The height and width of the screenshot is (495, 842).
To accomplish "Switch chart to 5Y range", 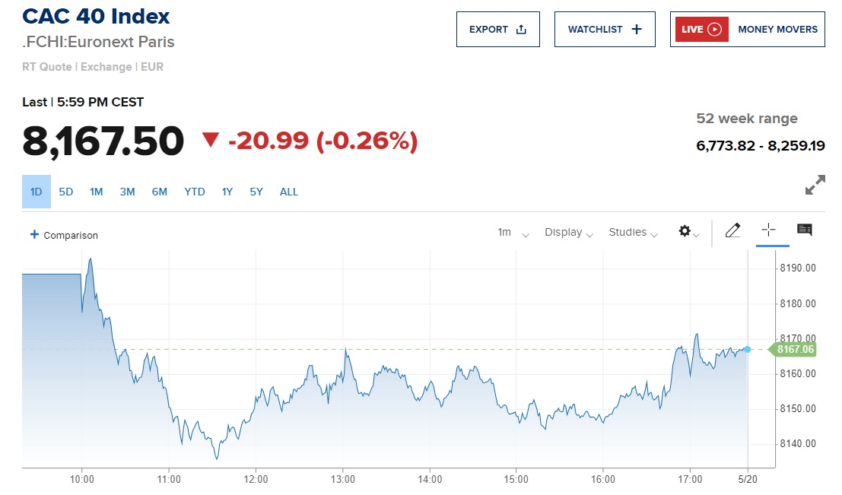I will pyautogui.click(x=256, y=192).
